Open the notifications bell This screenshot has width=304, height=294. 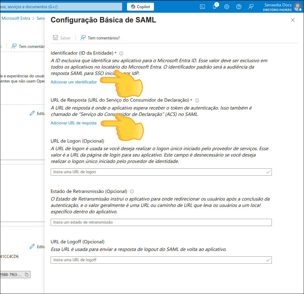click(x=215, y=6)
